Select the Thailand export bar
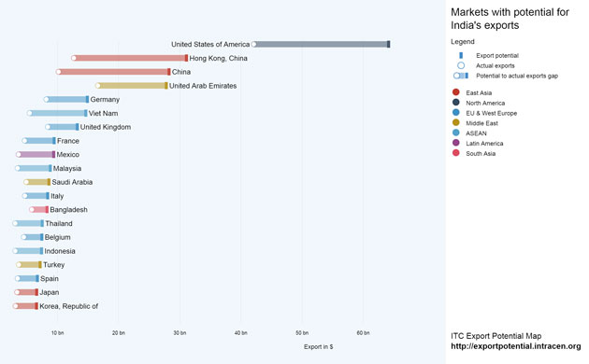 click(x=28, y=223)
